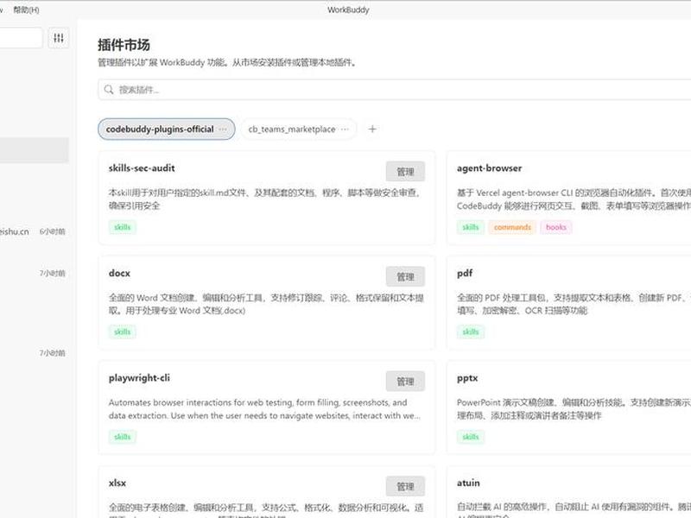Viewport: 691px width, 518px height.
Task: Open the ellipsis menu on codebuddy-plugins-official
Action: [223, 129]
